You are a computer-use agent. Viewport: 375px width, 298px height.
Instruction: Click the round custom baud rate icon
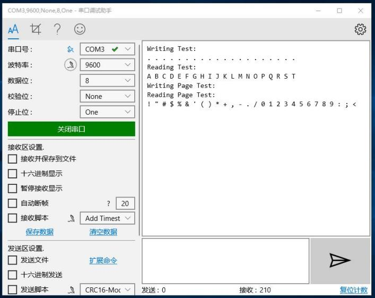click(x=70, y=65)
